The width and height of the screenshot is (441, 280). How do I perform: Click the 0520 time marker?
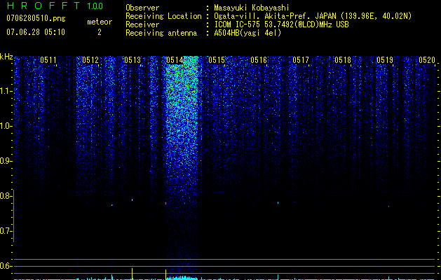click(x=427, y=60)
